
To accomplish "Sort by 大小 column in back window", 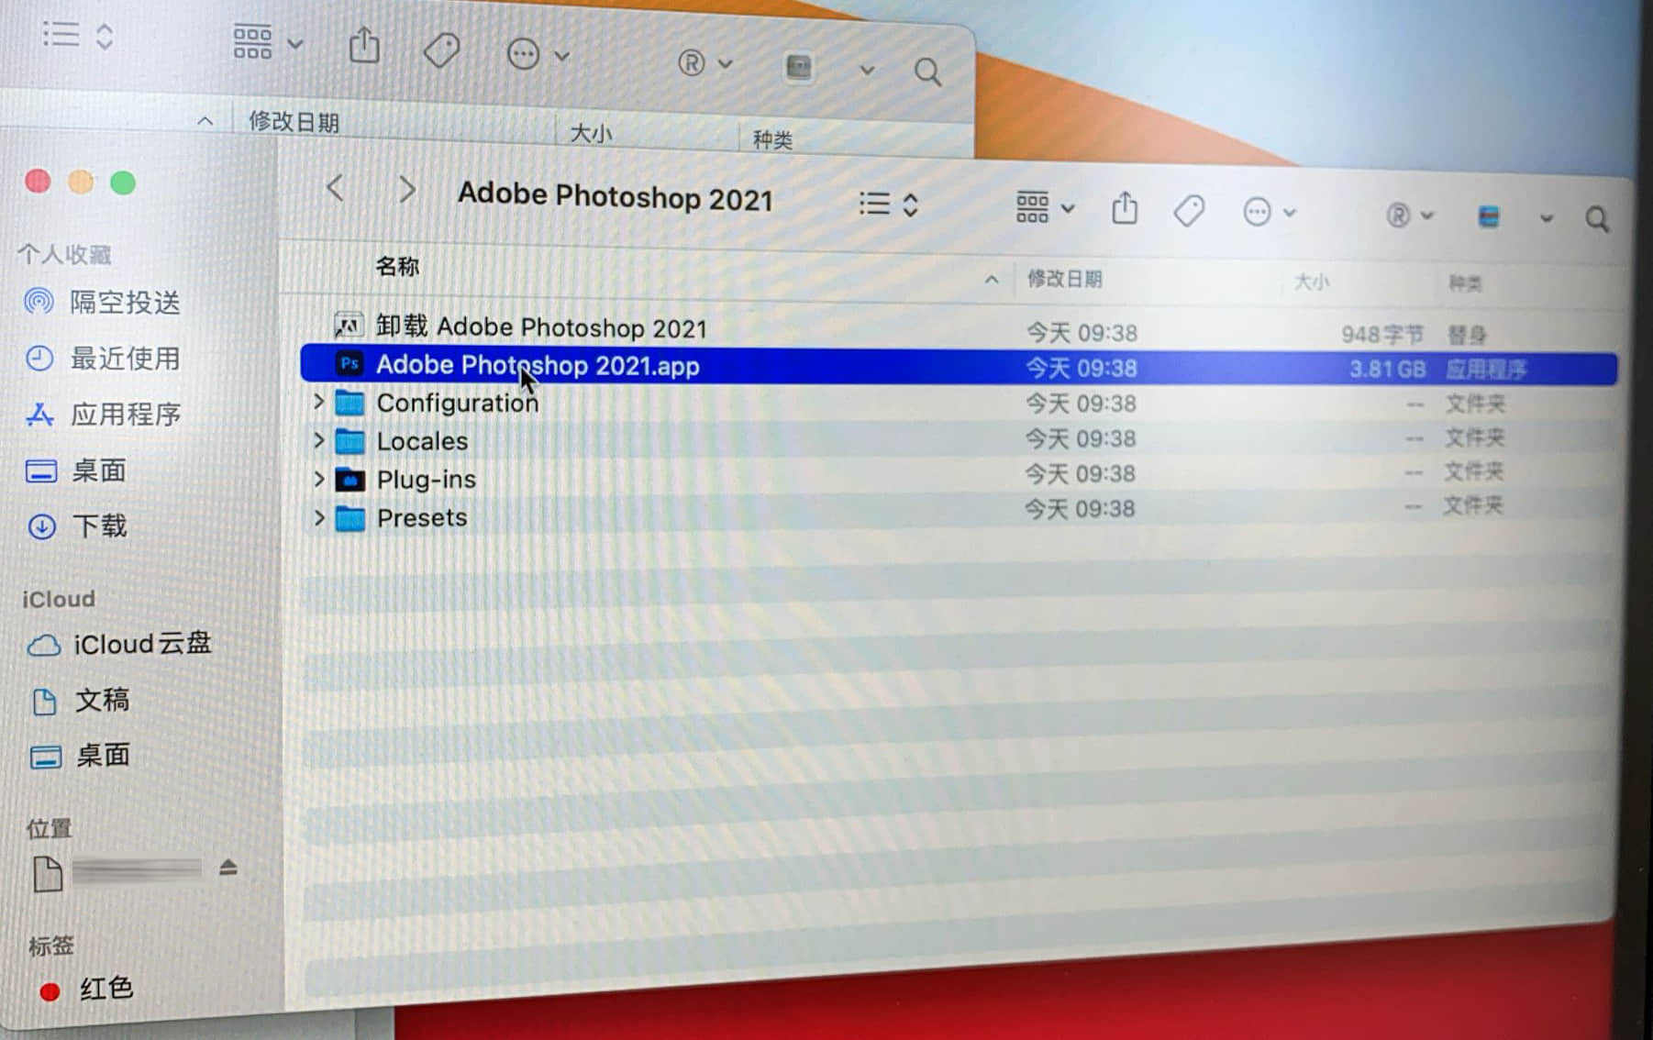I will point(591,133).
